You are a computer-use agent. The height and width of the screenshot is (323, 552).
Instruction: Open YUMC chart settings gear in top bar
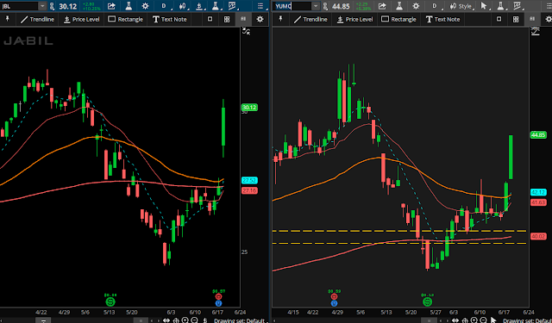[416, 6]
